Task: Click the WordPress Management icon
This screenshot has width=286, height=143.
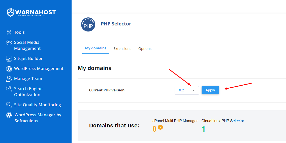Action: coord(9,69)
